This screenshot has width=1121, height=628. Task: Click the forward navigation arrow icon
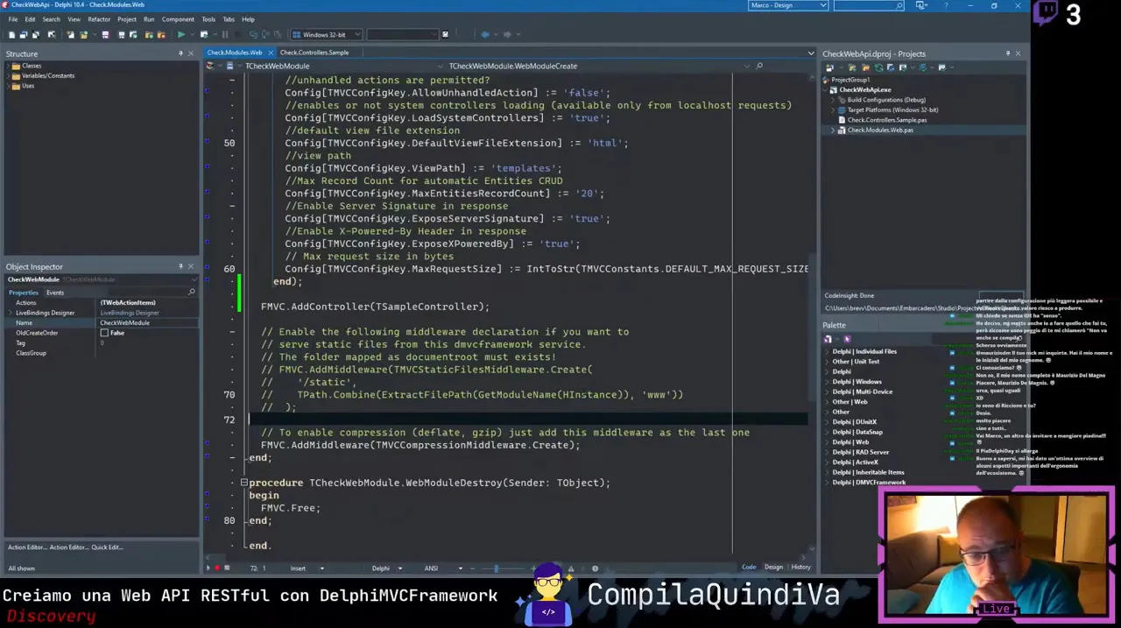click(506, 34)
